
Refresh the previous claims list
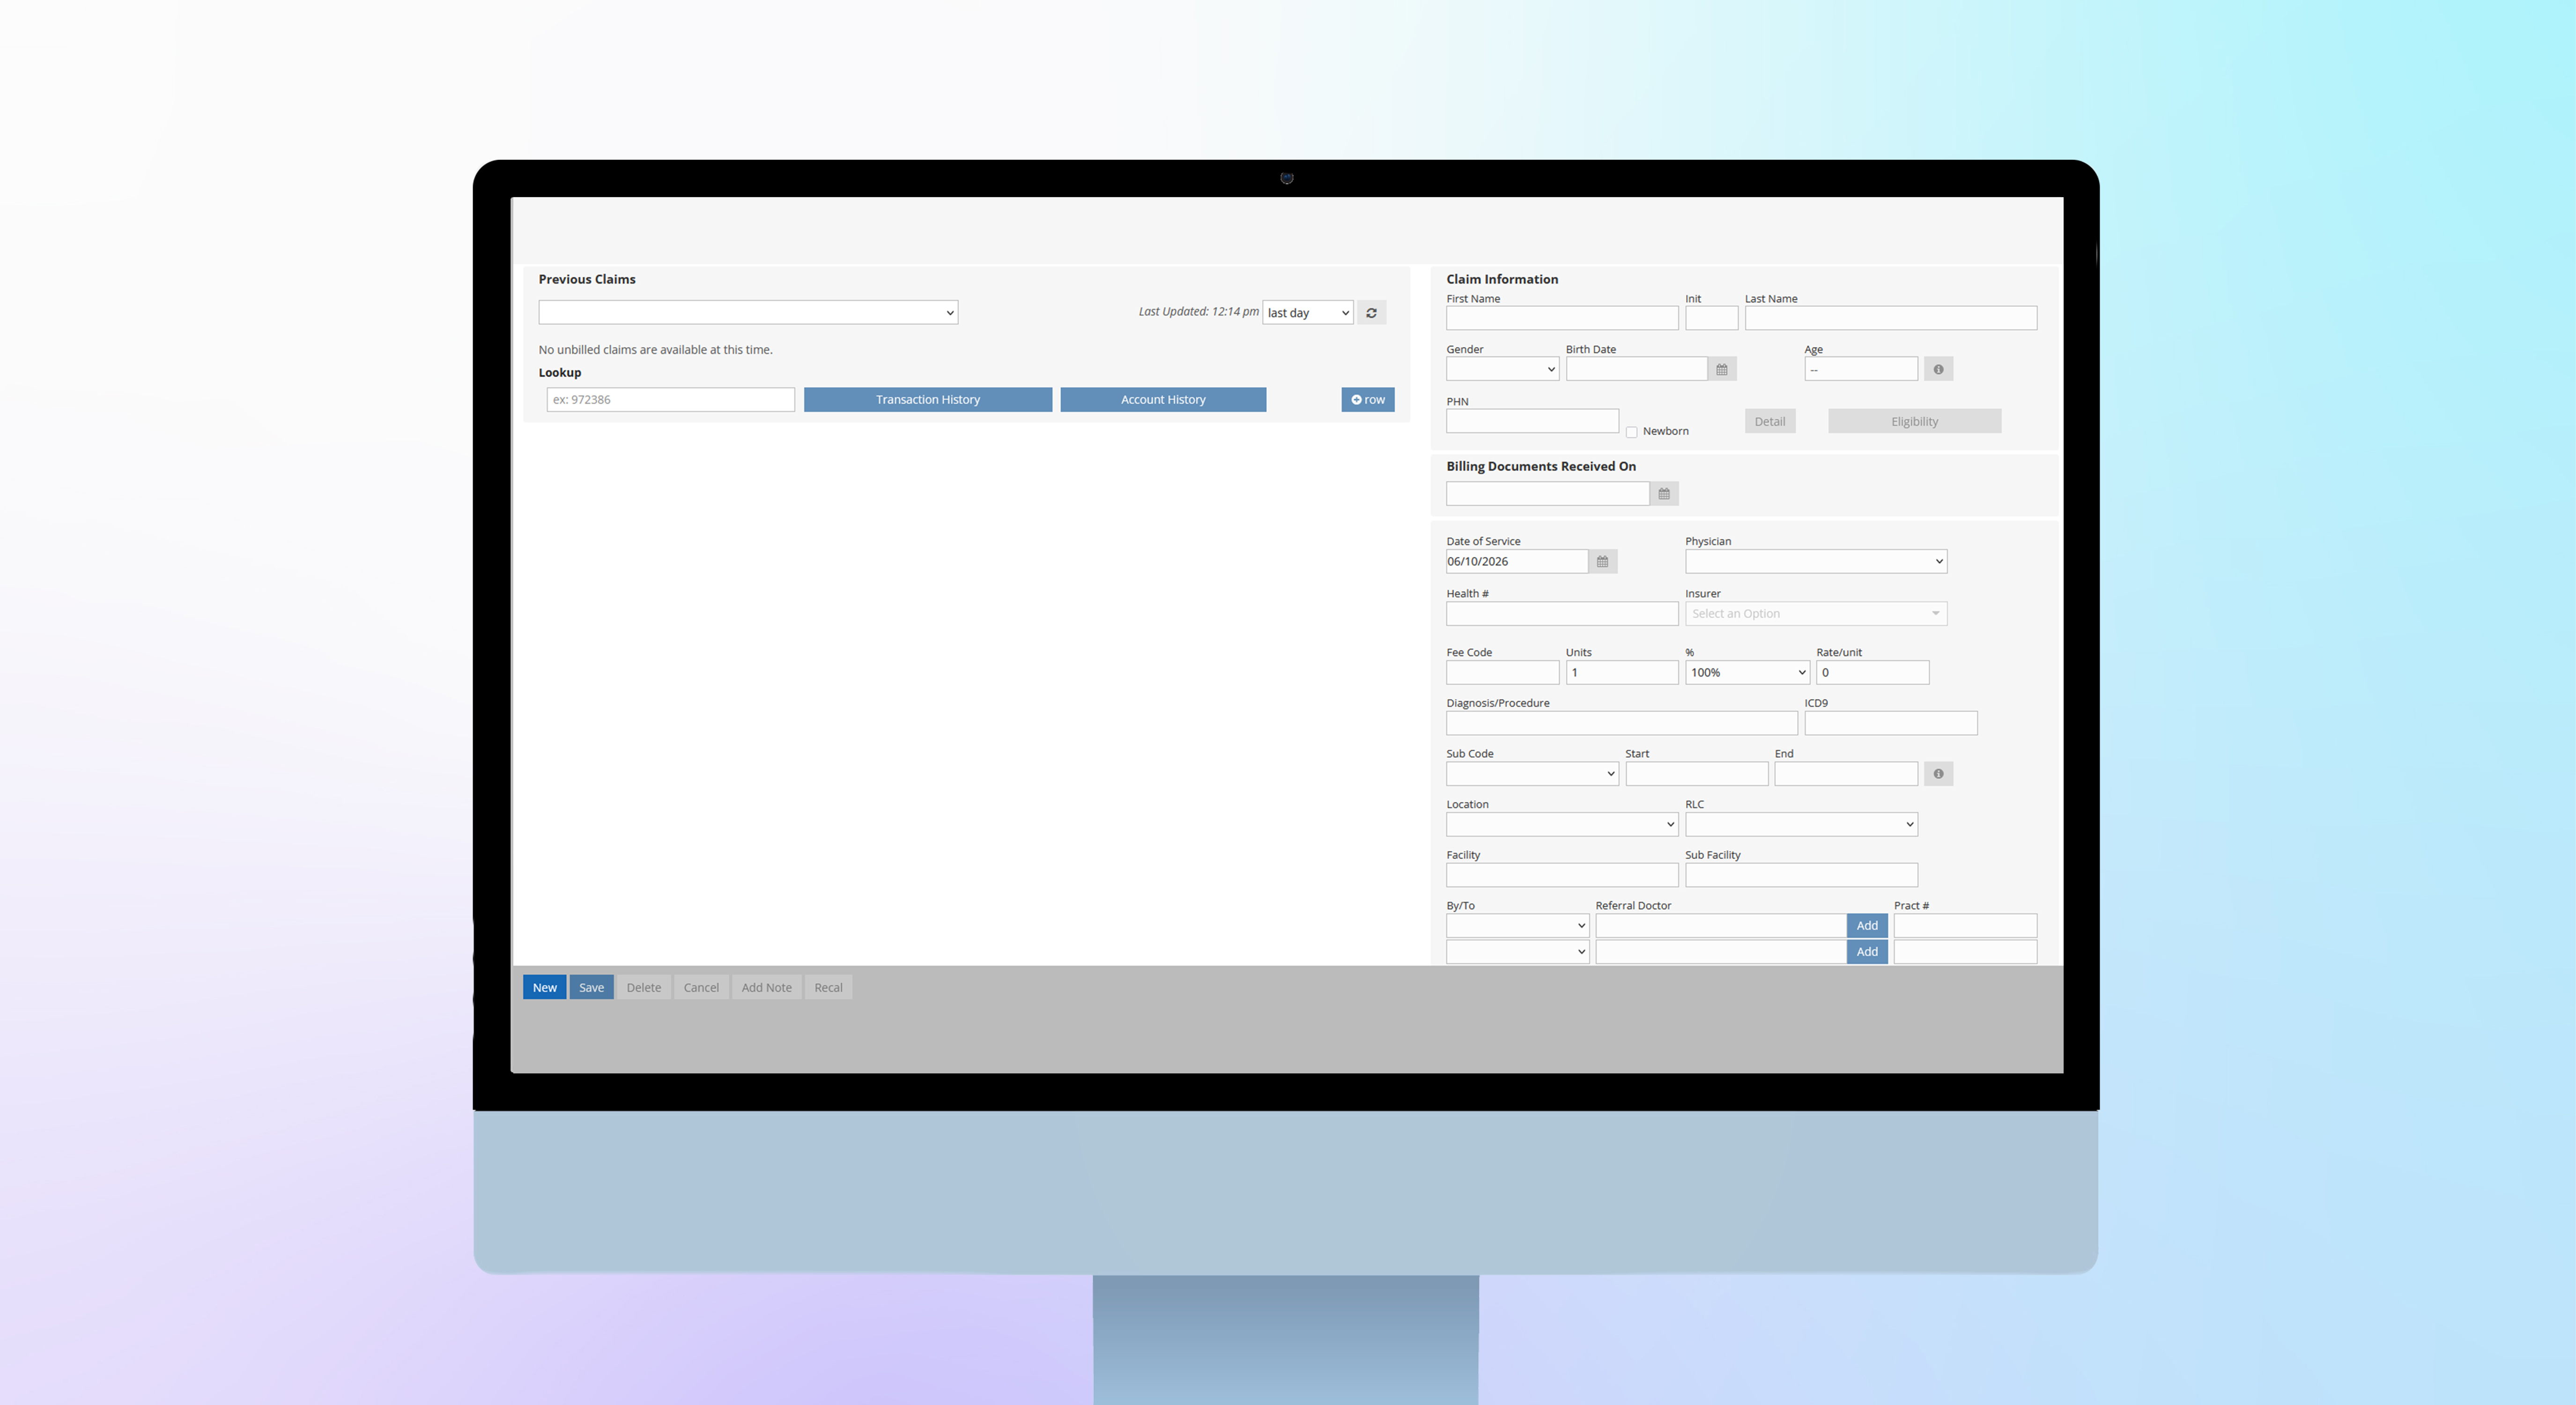1371,313
